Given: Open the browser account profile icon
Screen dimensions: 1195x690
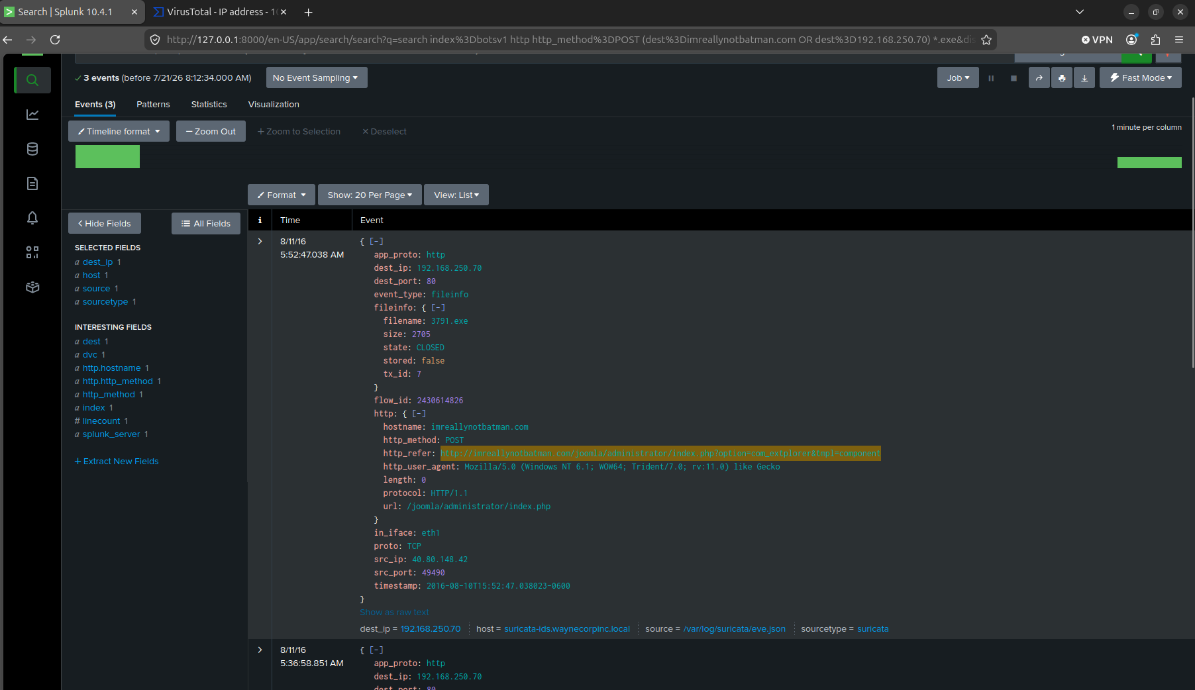Looking at the screenshot, I should 1132,40.
